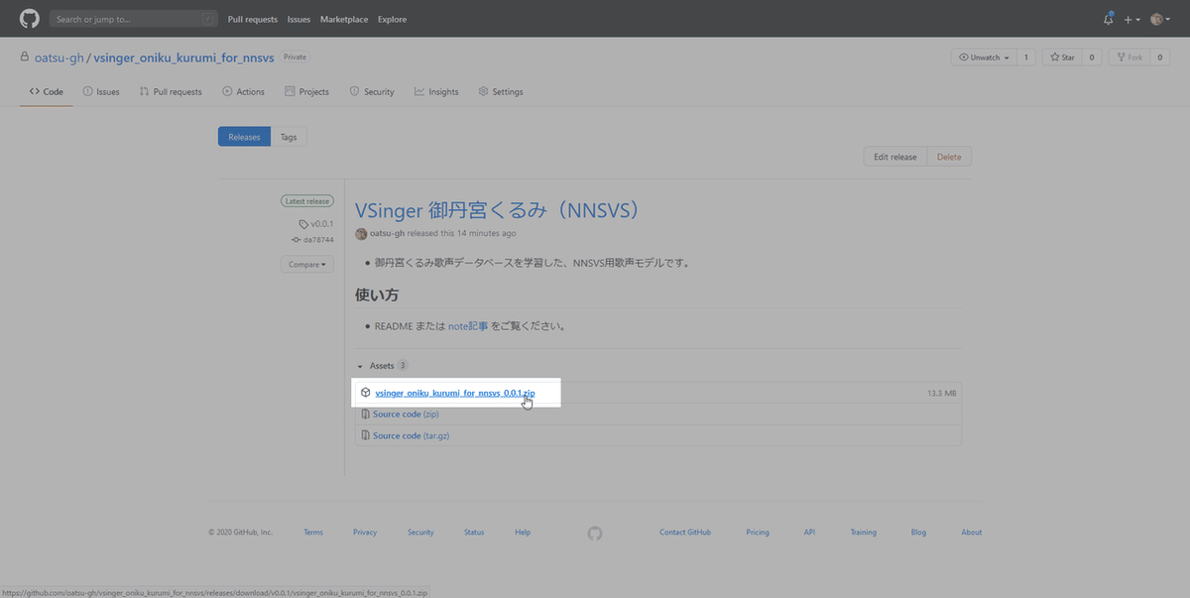Image resolution: width=1190 pixels, height=598 pixels.
Task: Open footer Privacy link
Action: (365, 533)
